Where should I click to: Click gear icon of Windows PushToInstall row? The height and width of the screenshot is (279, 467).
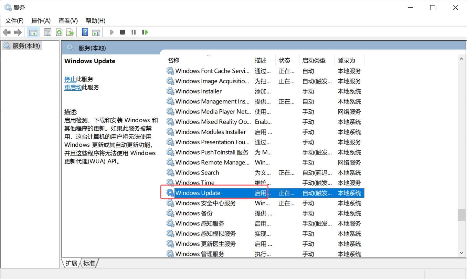[x=170, y=152]
